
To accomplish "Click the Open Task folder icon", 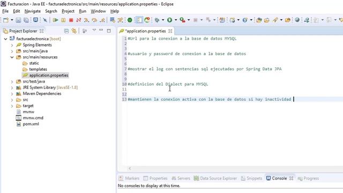I will (267, 20).
